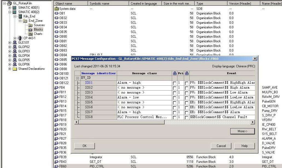Viewport: 282px width, 168px height.
Task: Collapse the End_Zone tree node
Action: tap(20, 21)
